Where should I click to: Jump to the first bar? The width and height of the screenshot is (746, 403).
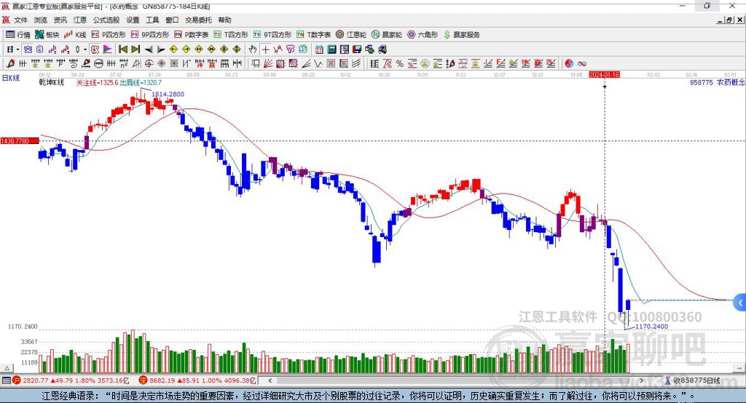(122, 49)
